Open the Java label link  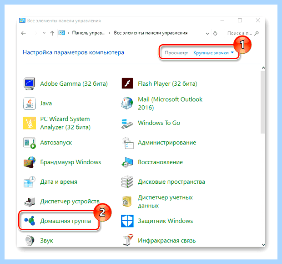[46, 104]
